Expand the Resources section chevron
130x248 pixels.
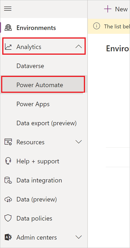pyautogui.click(x=79, y=142)
